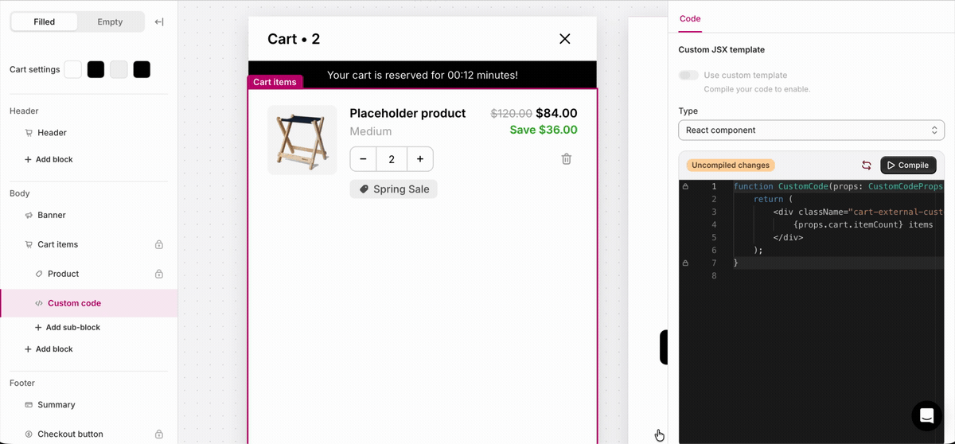Screen dimensions: 955x444
Task: Click the Header block cart icon
Action: (x=29, y=133)
